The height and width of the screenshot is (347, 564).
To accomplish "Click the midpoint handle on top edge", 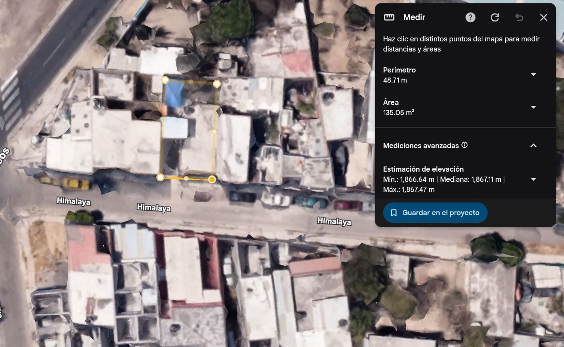I will pyautogui.click(x=191, y=82).
